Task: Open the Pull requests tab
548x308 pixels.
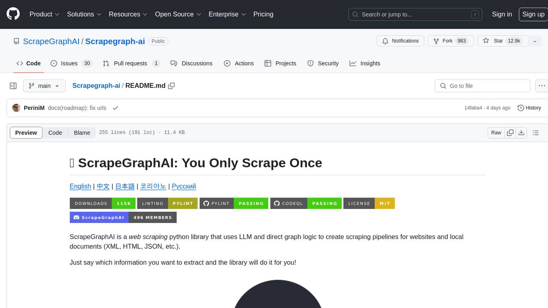Action: (131, 63)
